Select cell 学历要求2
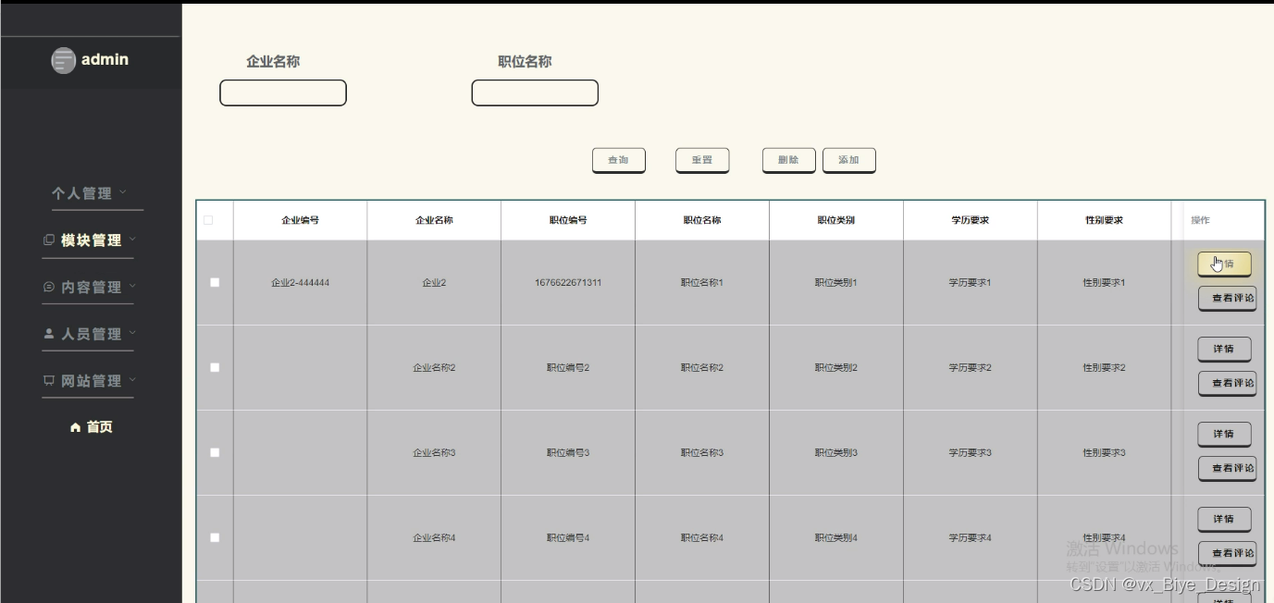Viewport: 1274px width, 603px height. click(x=970, y=367)
